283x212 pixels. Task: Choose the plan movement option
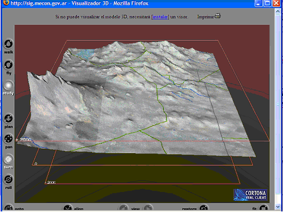click(8, 118)
